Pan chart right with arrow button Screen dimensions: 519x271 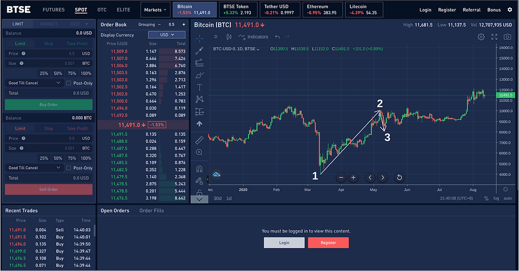pos(383,178)
